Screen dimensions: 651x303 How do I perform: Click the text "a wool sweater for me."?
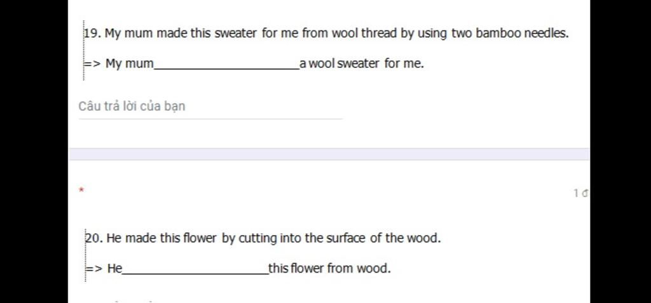(x=362, y=64)
